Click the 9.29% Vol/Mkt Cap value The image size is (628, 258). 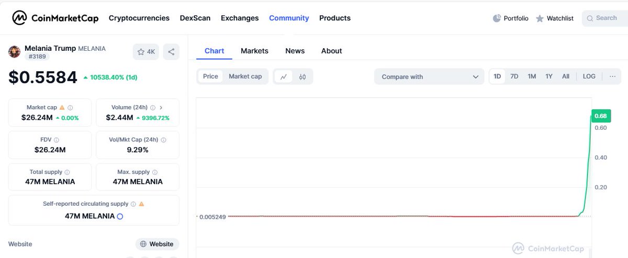click(137, 150)
